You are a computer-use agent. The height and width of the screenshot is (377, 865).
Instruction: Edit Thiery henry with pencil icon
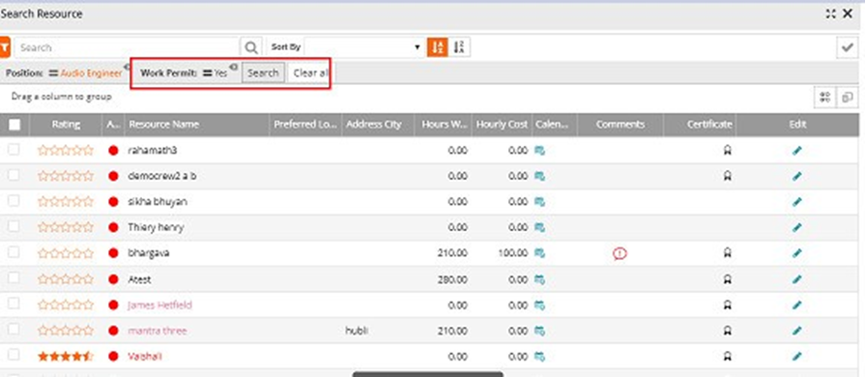pos(796,227)
